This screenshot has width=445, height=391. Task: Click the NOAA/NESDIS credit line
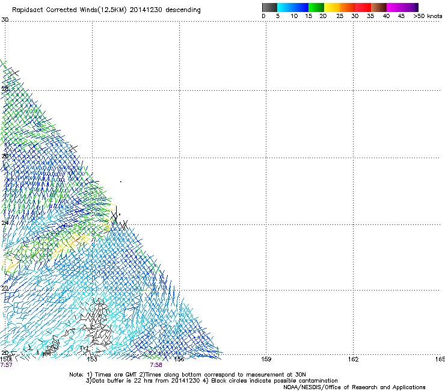(354, 387)
